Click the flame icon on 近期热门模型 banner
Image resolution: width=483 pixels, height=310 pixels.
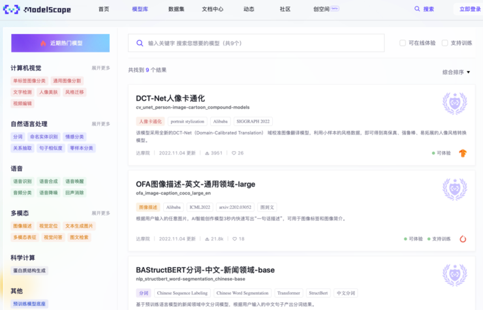click(x=43, y=43)
